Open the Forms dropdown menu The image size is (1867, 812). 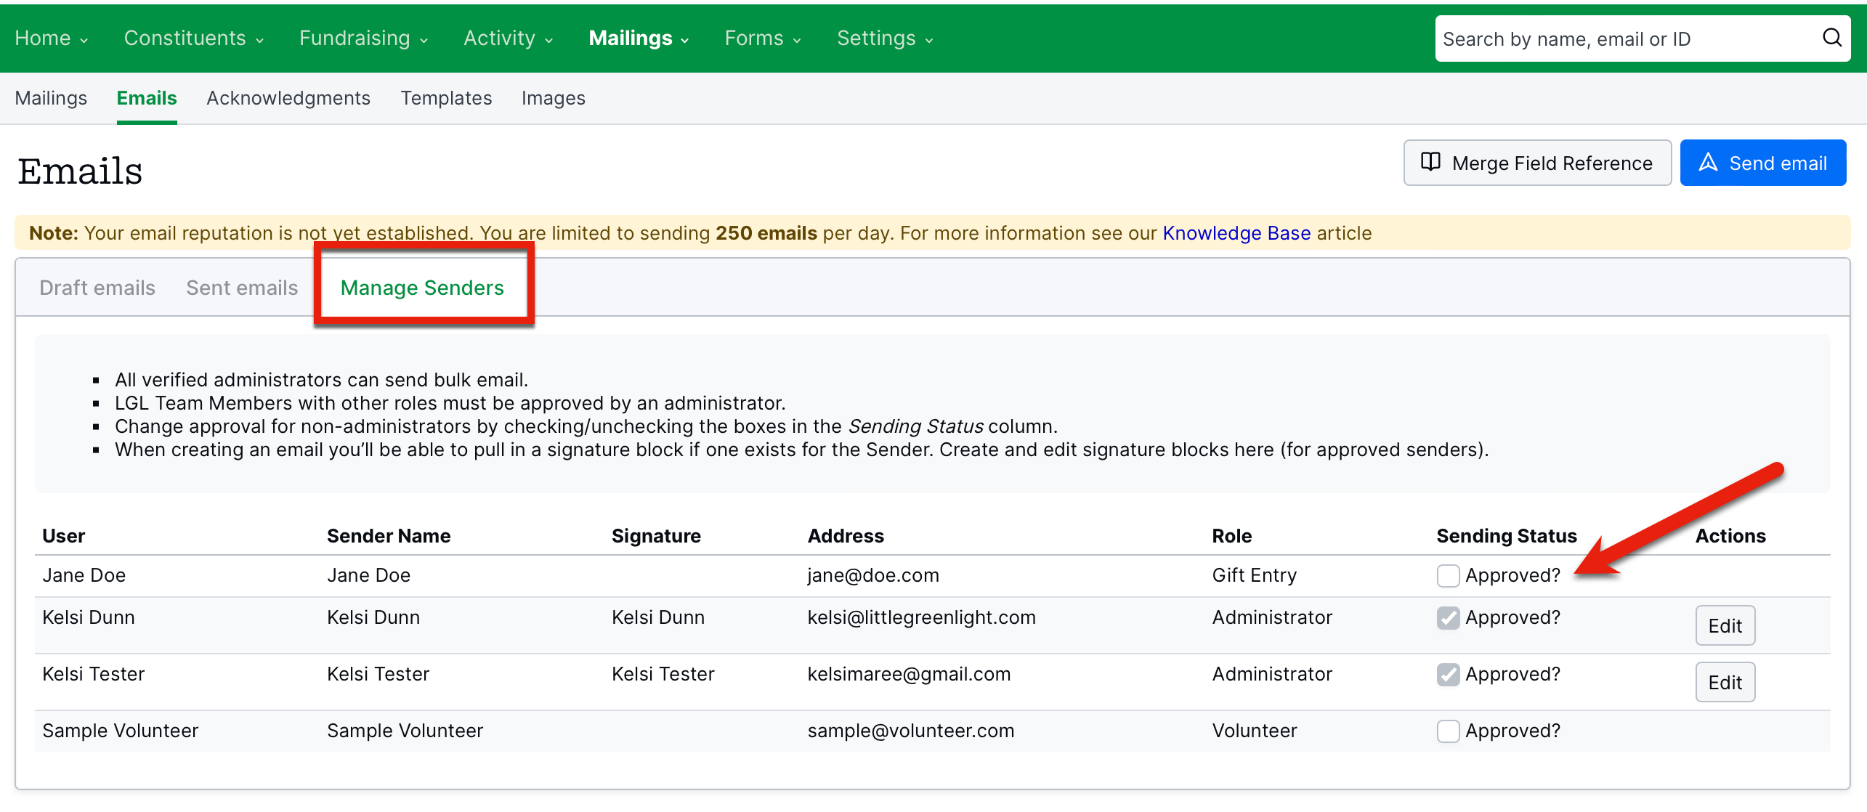[x=762, y=38]
